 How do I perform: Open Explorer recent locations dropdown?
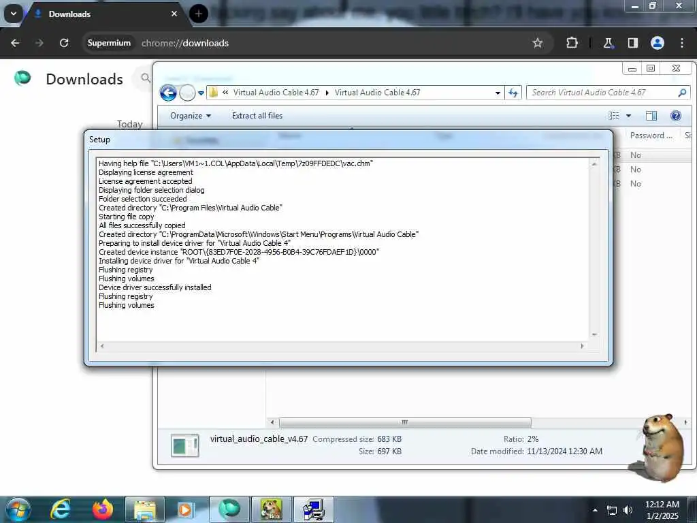point(201,93)
